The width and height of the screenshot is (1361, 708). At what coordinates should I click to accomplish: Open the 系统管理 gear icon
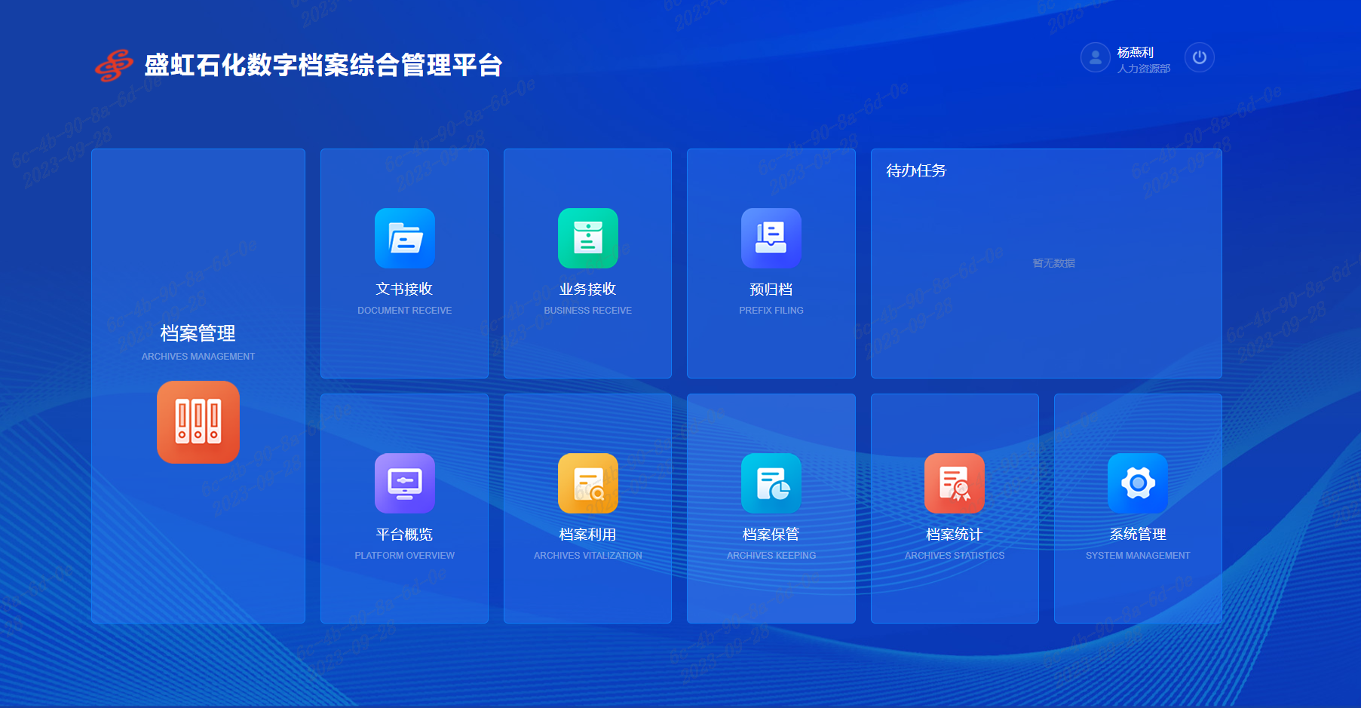[1137, 483]
